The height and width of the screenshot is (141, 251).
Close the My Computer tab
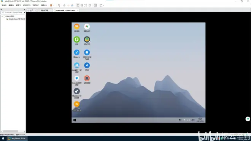tap(51, 10)
